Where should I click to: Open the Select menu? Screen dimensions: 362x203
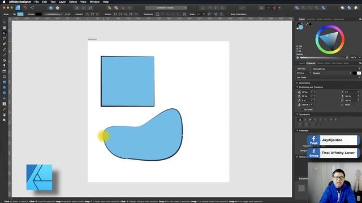coord(73,2)
